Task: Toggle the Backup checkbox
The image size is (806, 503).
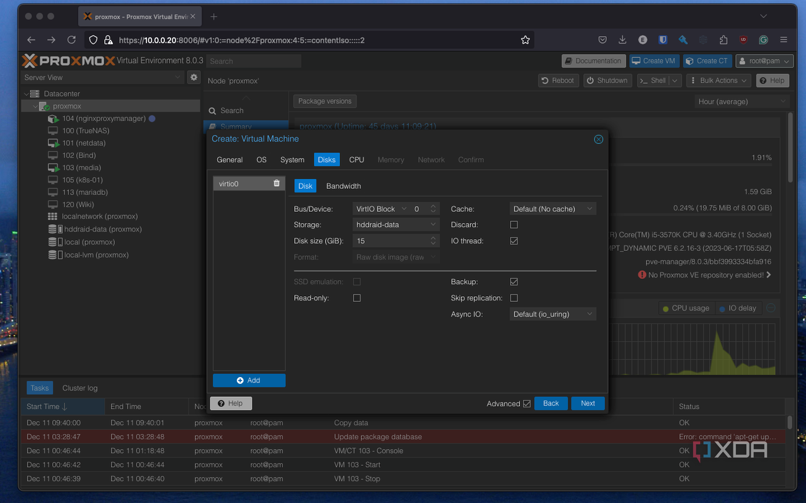Action: (514, 282)
